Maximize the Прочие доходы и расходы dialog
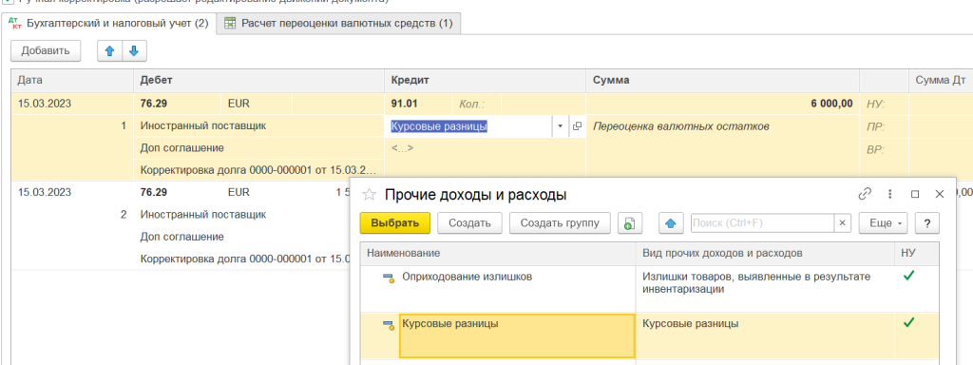Viewport: 973px width, 365px height. (915, 194)
